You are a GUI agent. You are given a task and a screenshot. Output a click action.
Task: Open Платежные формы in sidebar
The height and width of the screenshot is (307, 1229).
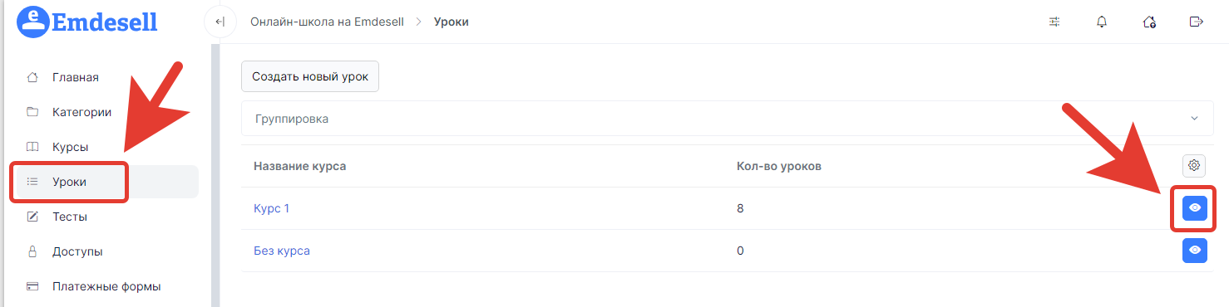pyautogui.click(x=106, y=286)
